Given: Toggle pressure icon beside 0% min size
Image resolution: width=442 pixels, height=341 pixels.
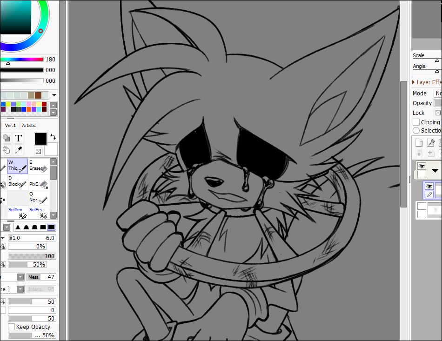Looking at the screenshot, I should [3, 247].
